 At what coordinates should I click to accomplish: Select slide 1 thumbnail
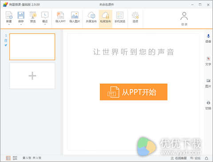[x=32, y=47]
